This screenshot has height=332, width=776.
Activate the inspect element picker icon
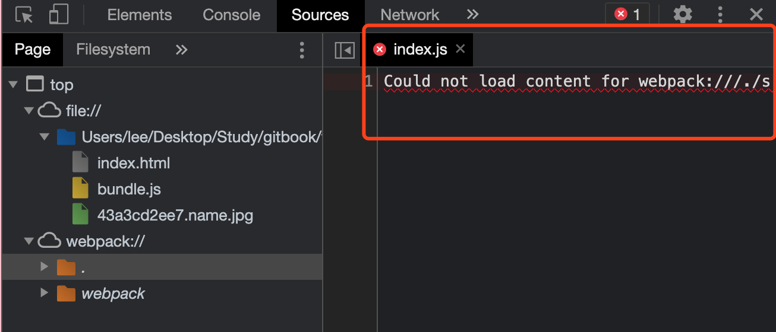click(x=24, y=15)
